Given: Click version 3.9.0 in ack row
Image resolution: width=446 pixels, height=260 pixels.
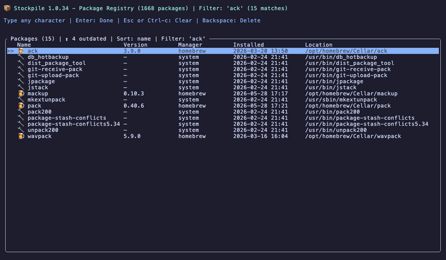Looking at the screenshot, I should tap(132, 51).
